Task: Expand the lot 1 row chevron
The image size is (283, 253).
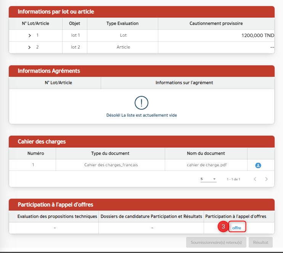Action: coord(30,36)
